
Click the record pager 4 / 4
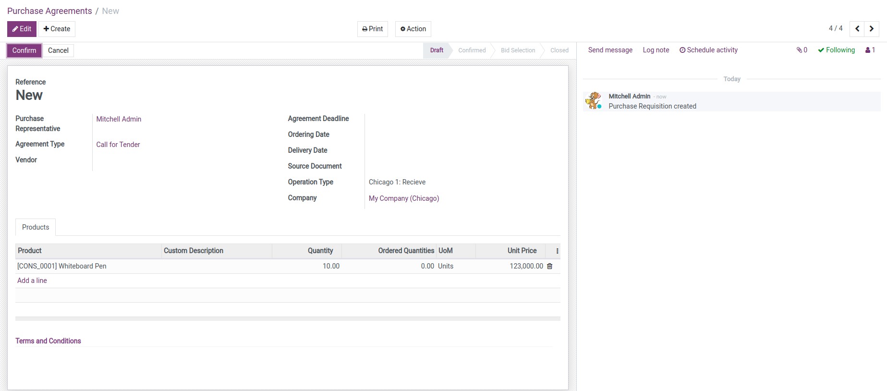coord(836,28)
